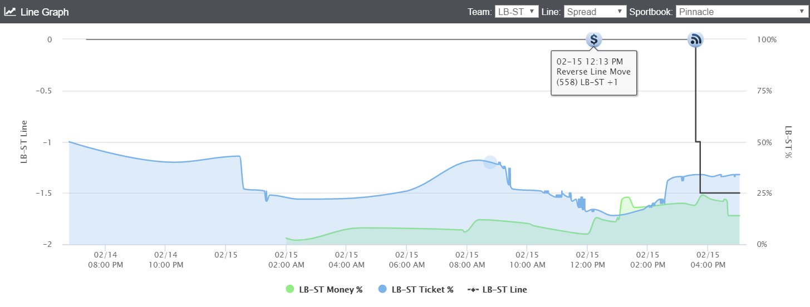Open the Team dropdown showing LB-ST

tap(517, 12)
